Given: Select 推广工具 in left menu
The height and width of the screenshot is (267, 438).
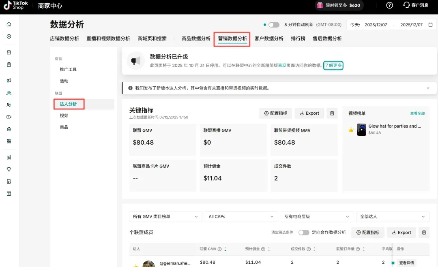Looking at the screenshot, I should (68, 69).
